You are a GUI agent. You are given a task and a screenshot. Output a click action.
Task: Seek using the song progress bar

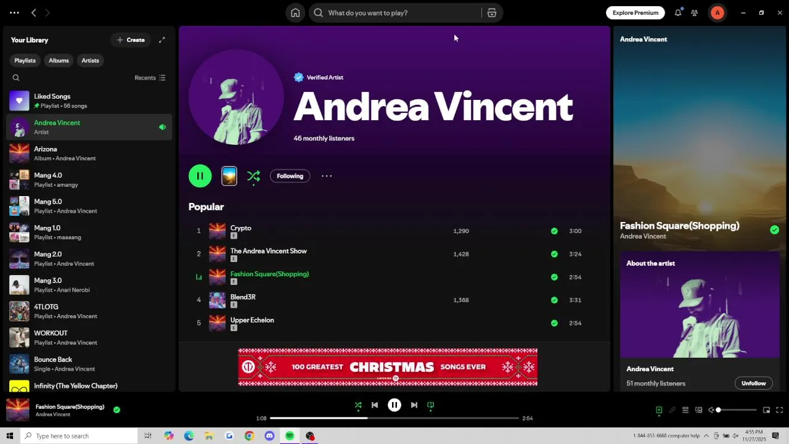[x=394, y=418]
